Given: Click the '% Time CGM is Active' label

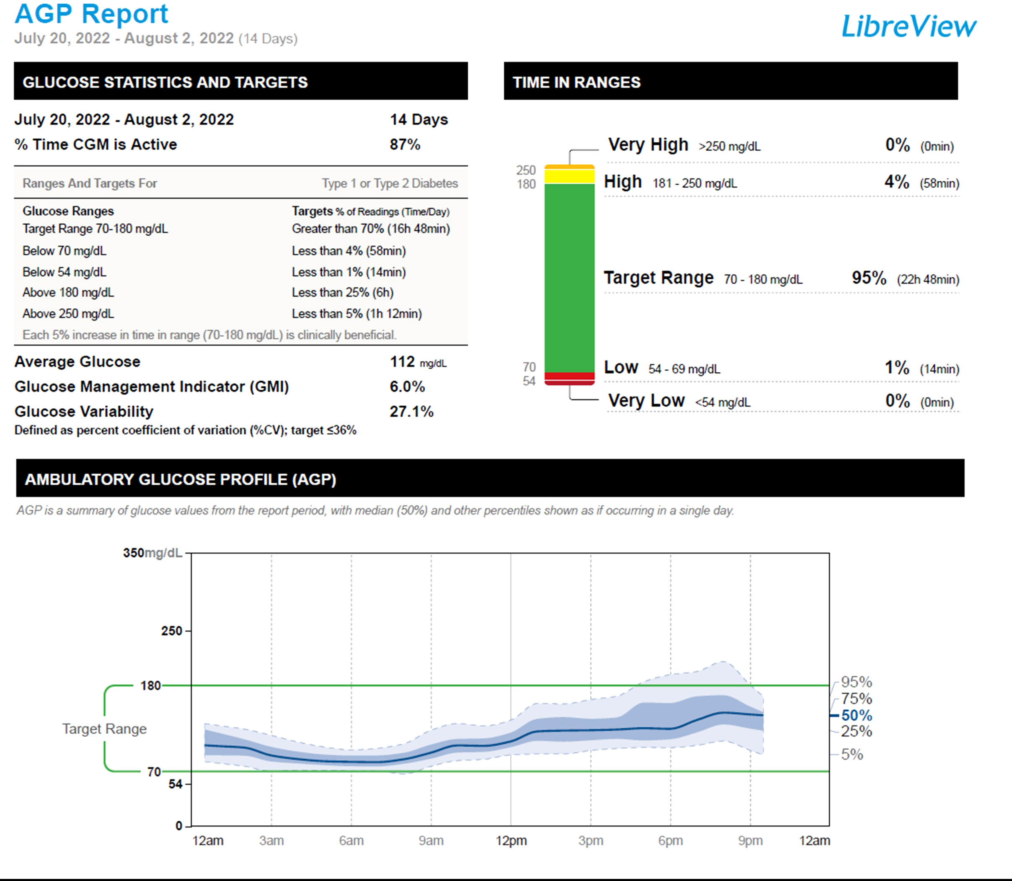Looking at the screenshot, I should (x=96, y=144).
